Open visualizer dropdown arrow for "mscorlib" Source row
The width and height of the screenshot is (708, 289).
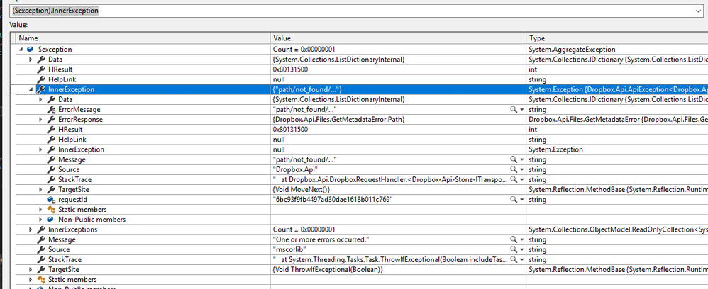[x=521, y=249]
